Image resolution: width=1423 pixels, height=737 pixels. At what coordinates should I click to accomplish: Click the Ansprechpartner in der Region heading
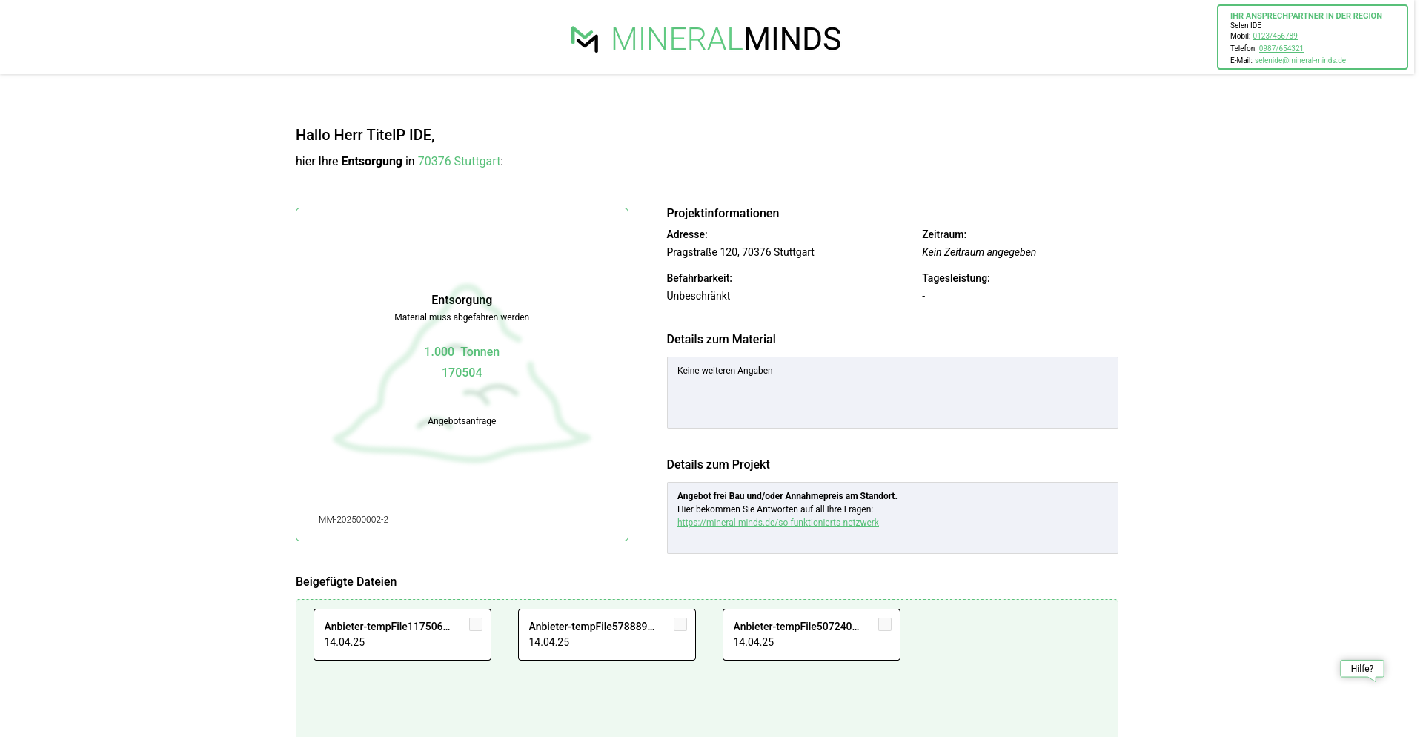point(1306,16)
